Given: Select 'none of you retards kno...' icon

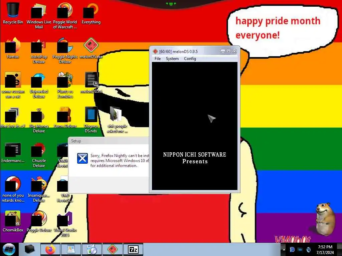Looking at the screenshot, I should tap(13, 189).
